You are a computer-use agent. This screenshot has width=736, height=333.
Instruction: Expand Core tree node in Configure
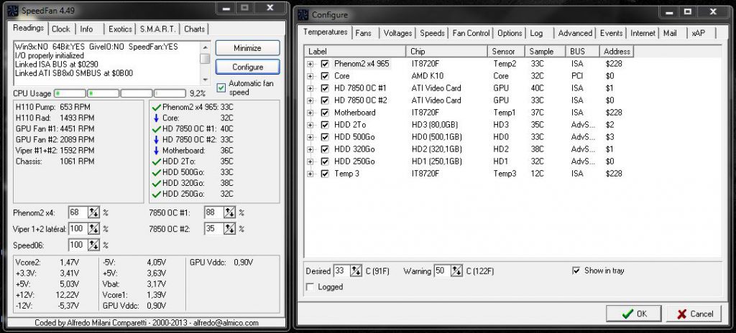click(310, 76)
